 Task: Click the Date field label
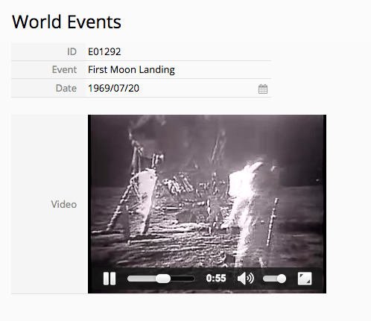(x=66, y=88)
